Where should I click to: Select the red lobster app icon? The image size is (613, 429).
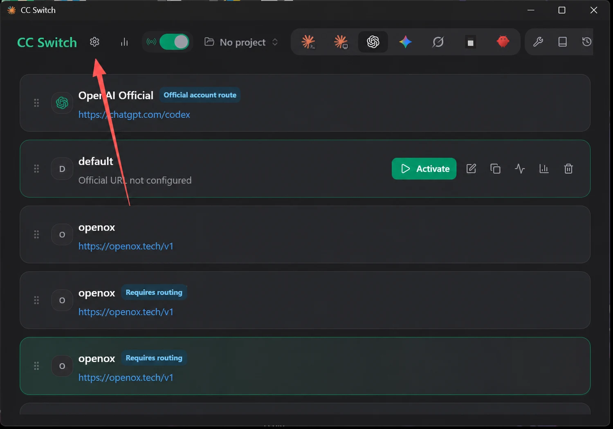pos(503,42)
